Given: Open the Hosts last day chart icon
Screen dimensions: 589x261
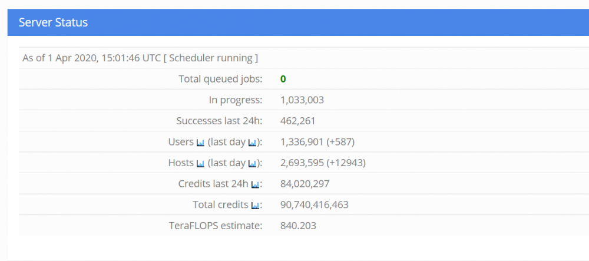Looking at the screenshot, I should point(253,163).
